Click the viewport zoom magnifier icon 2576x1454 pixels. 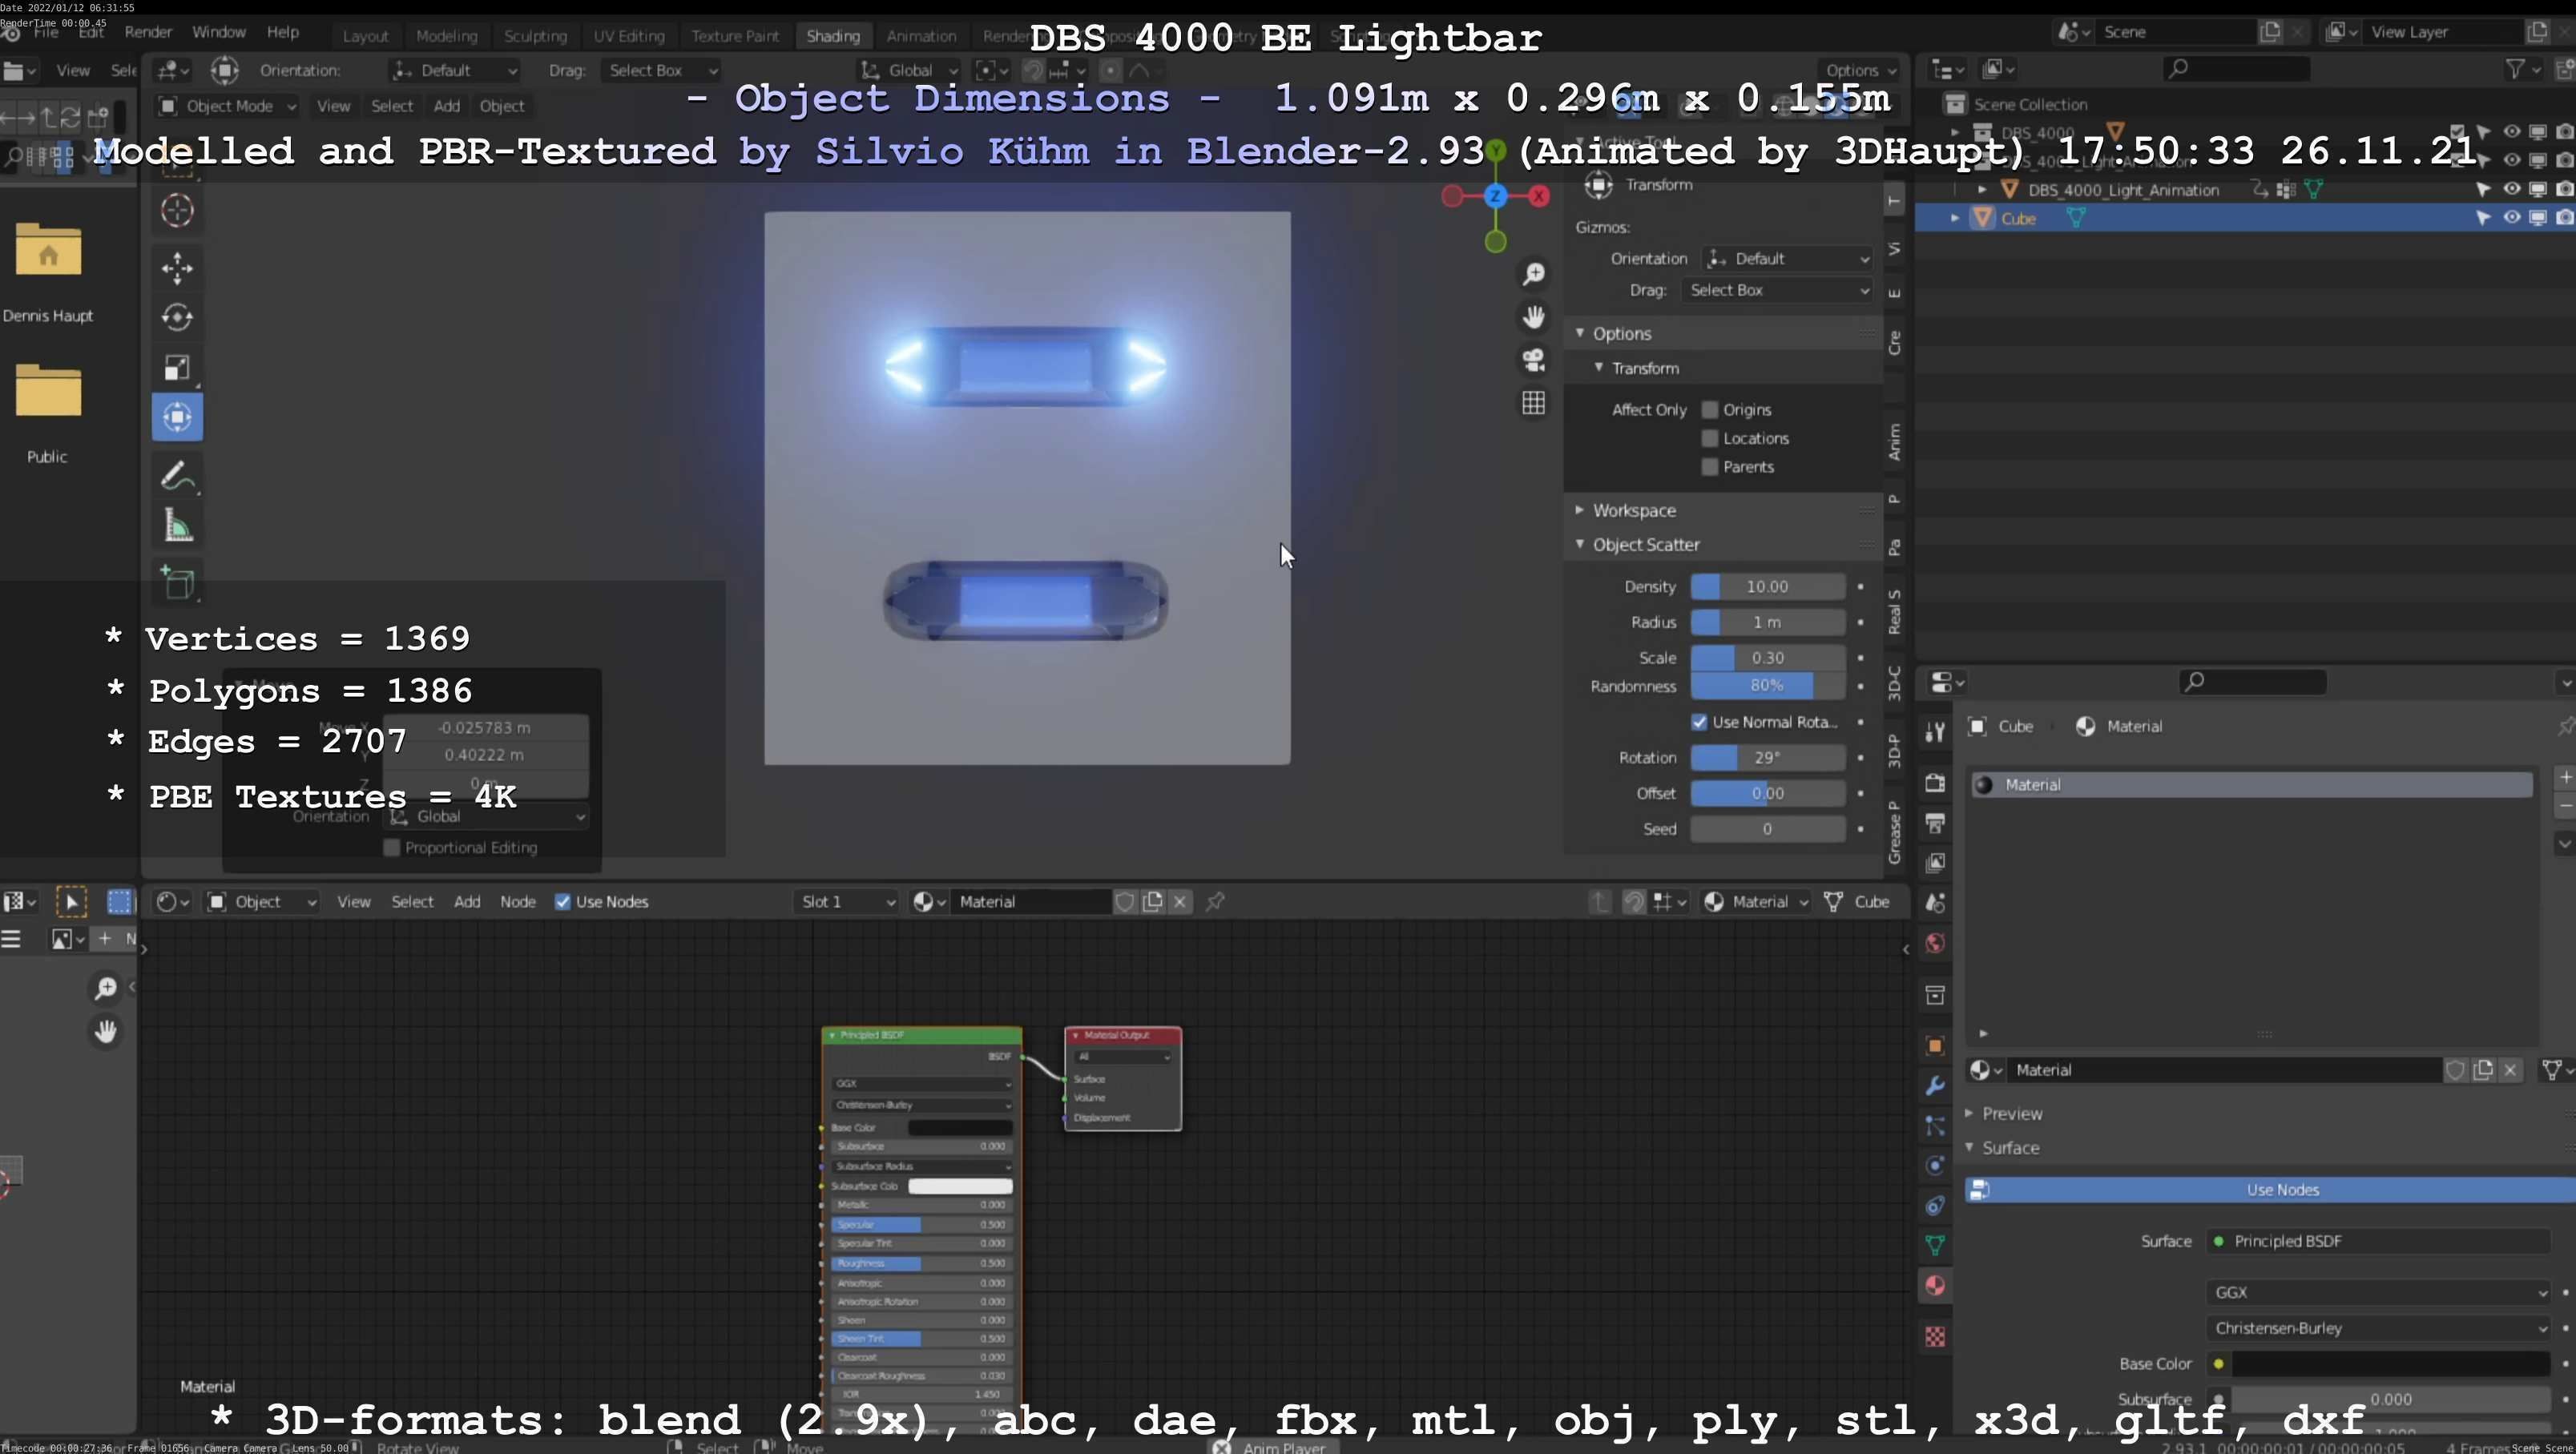(1533, 274)
